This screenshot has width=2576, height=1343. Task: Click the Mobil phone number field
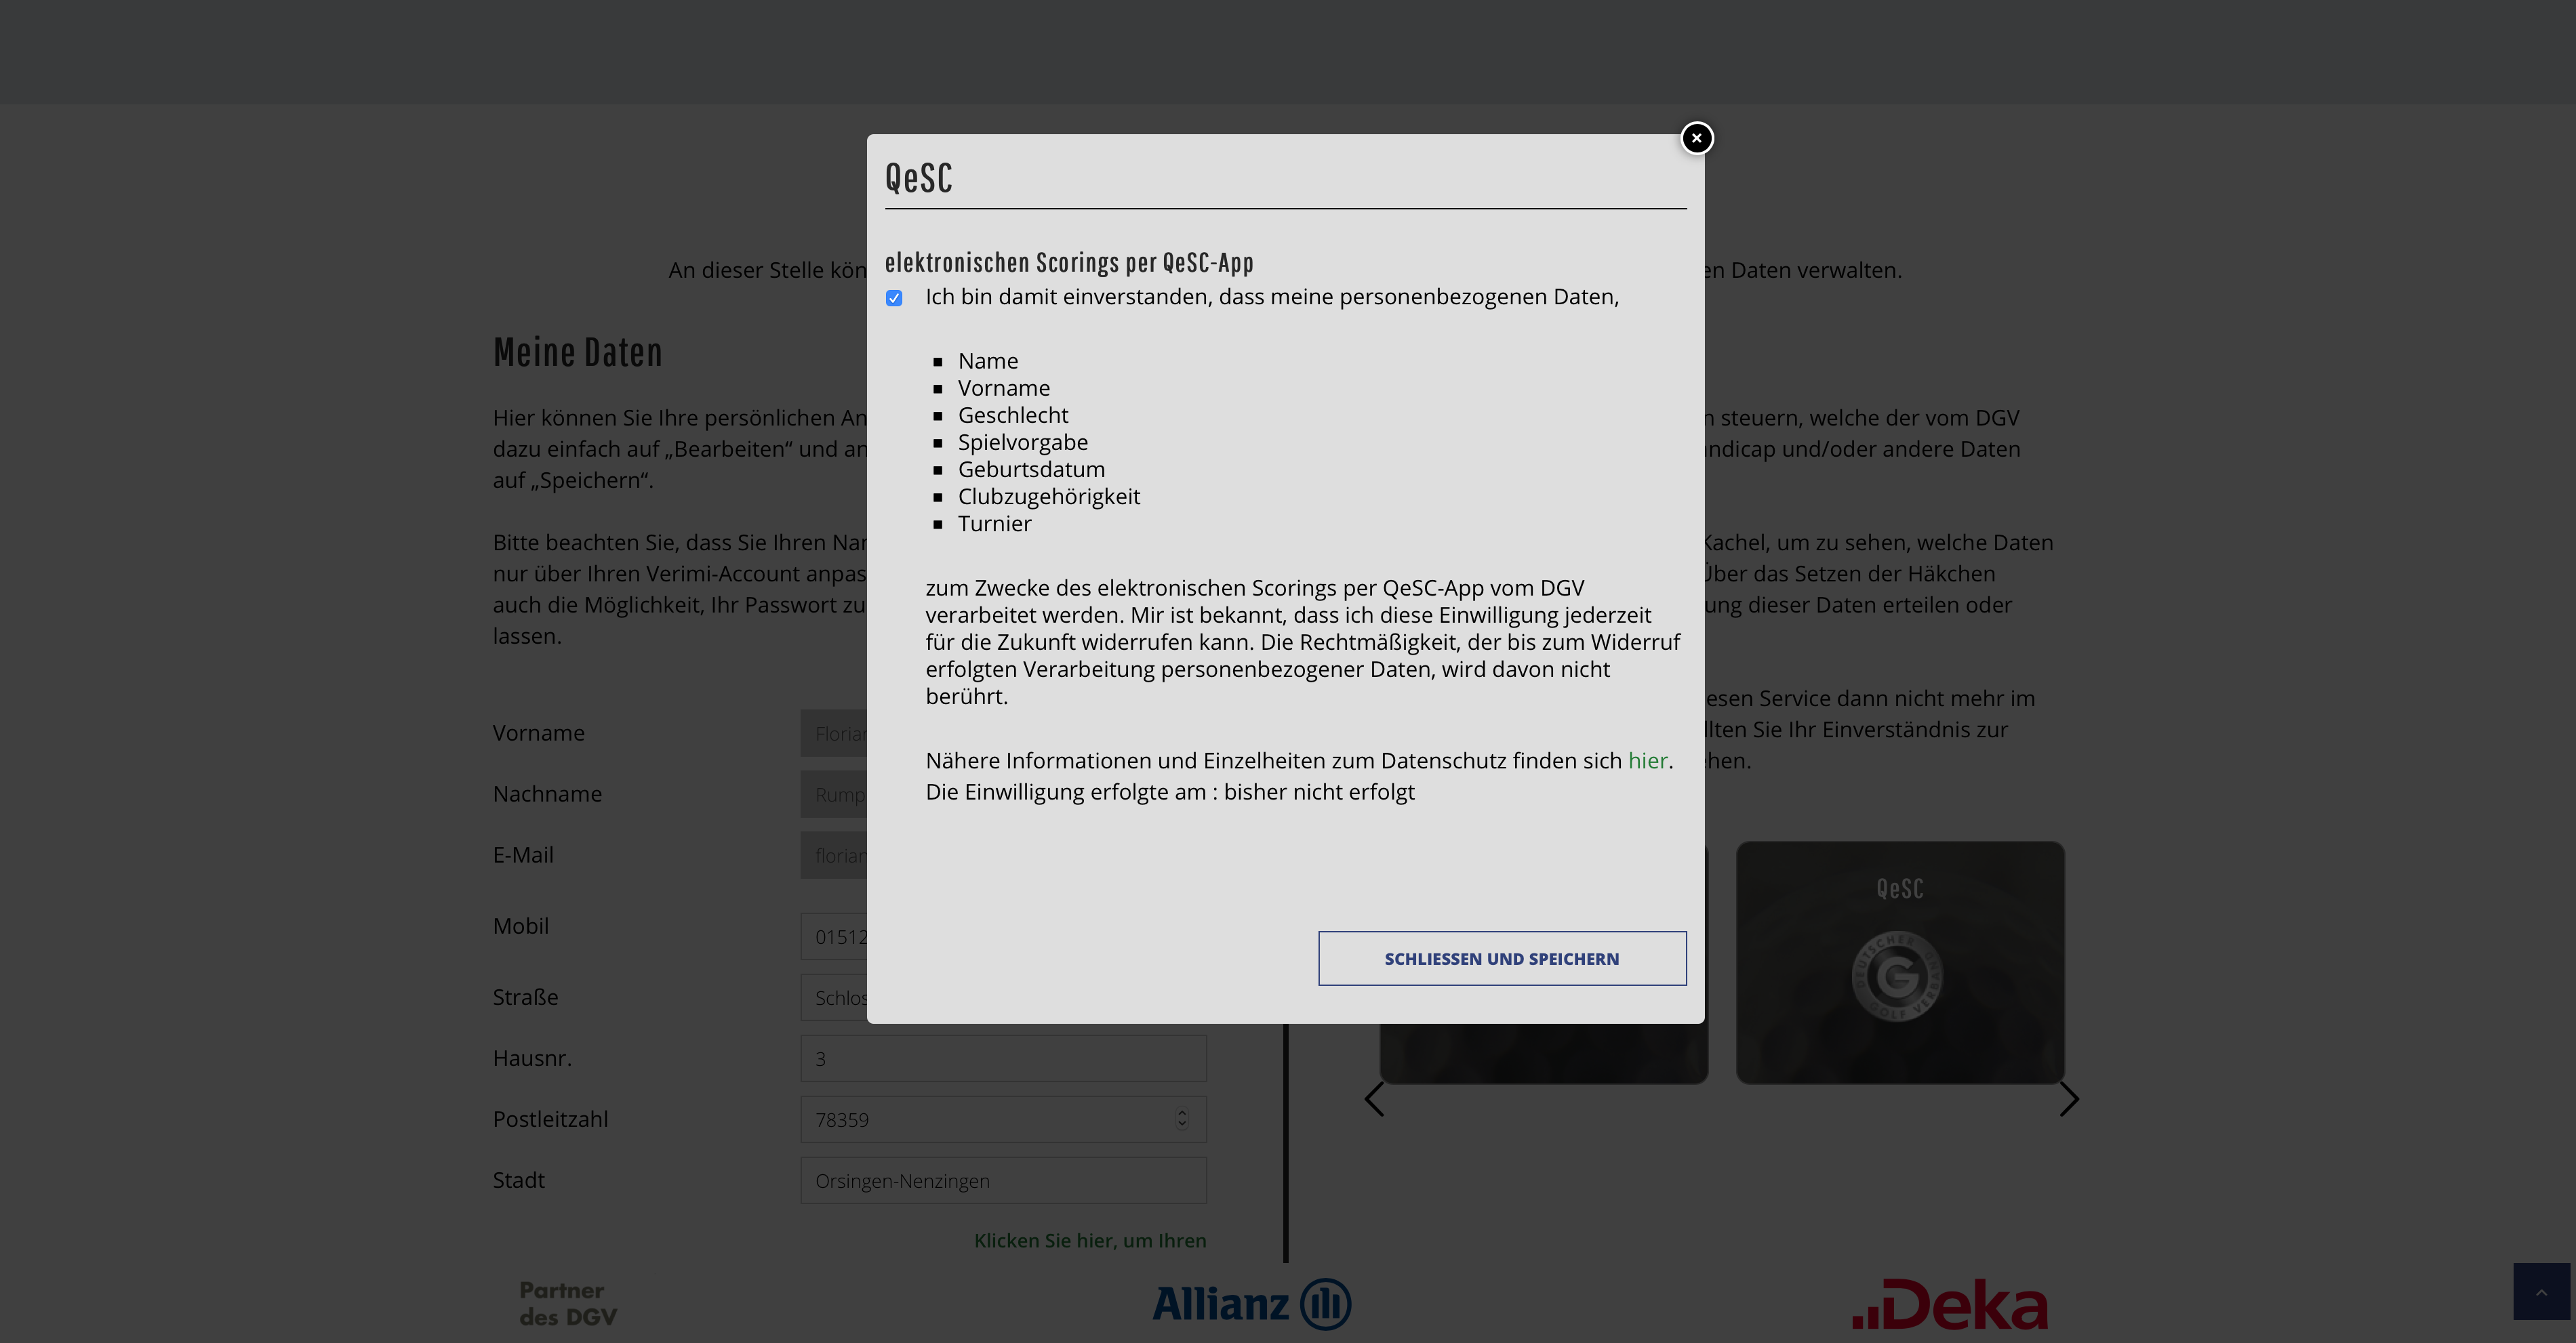(833, 936)
